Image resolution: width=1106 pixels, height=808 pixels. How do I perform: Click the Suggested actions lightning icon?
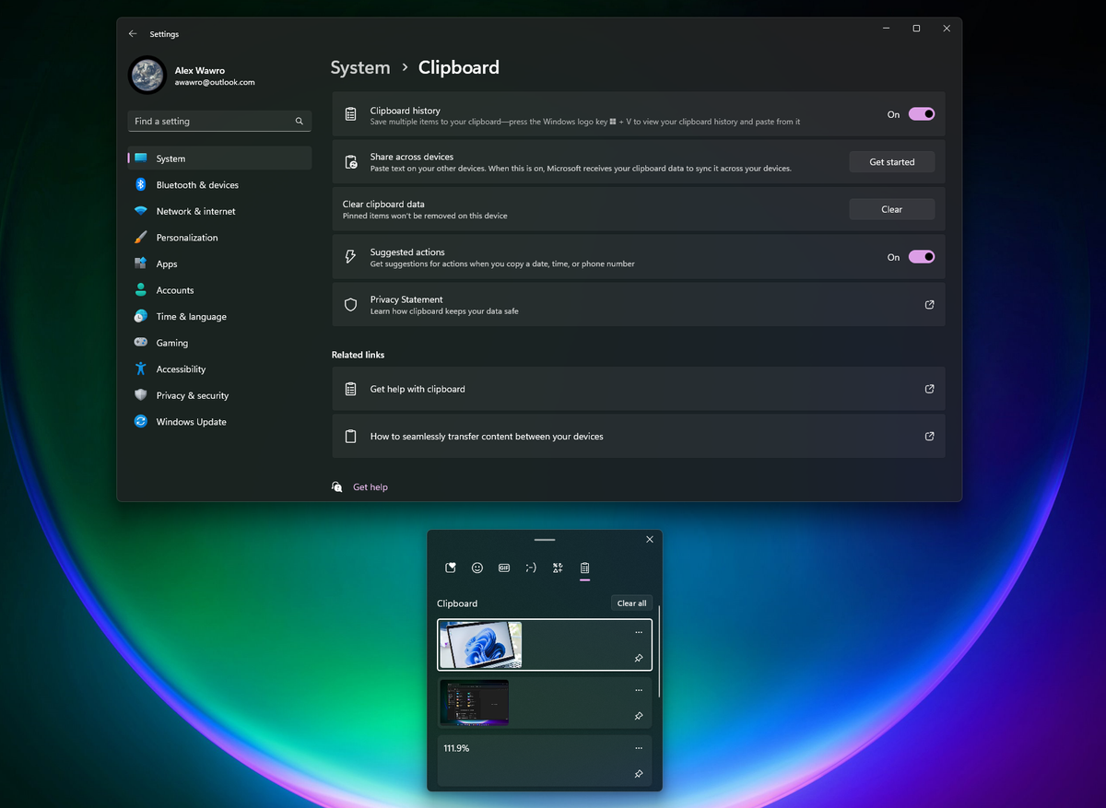point(350,257)
